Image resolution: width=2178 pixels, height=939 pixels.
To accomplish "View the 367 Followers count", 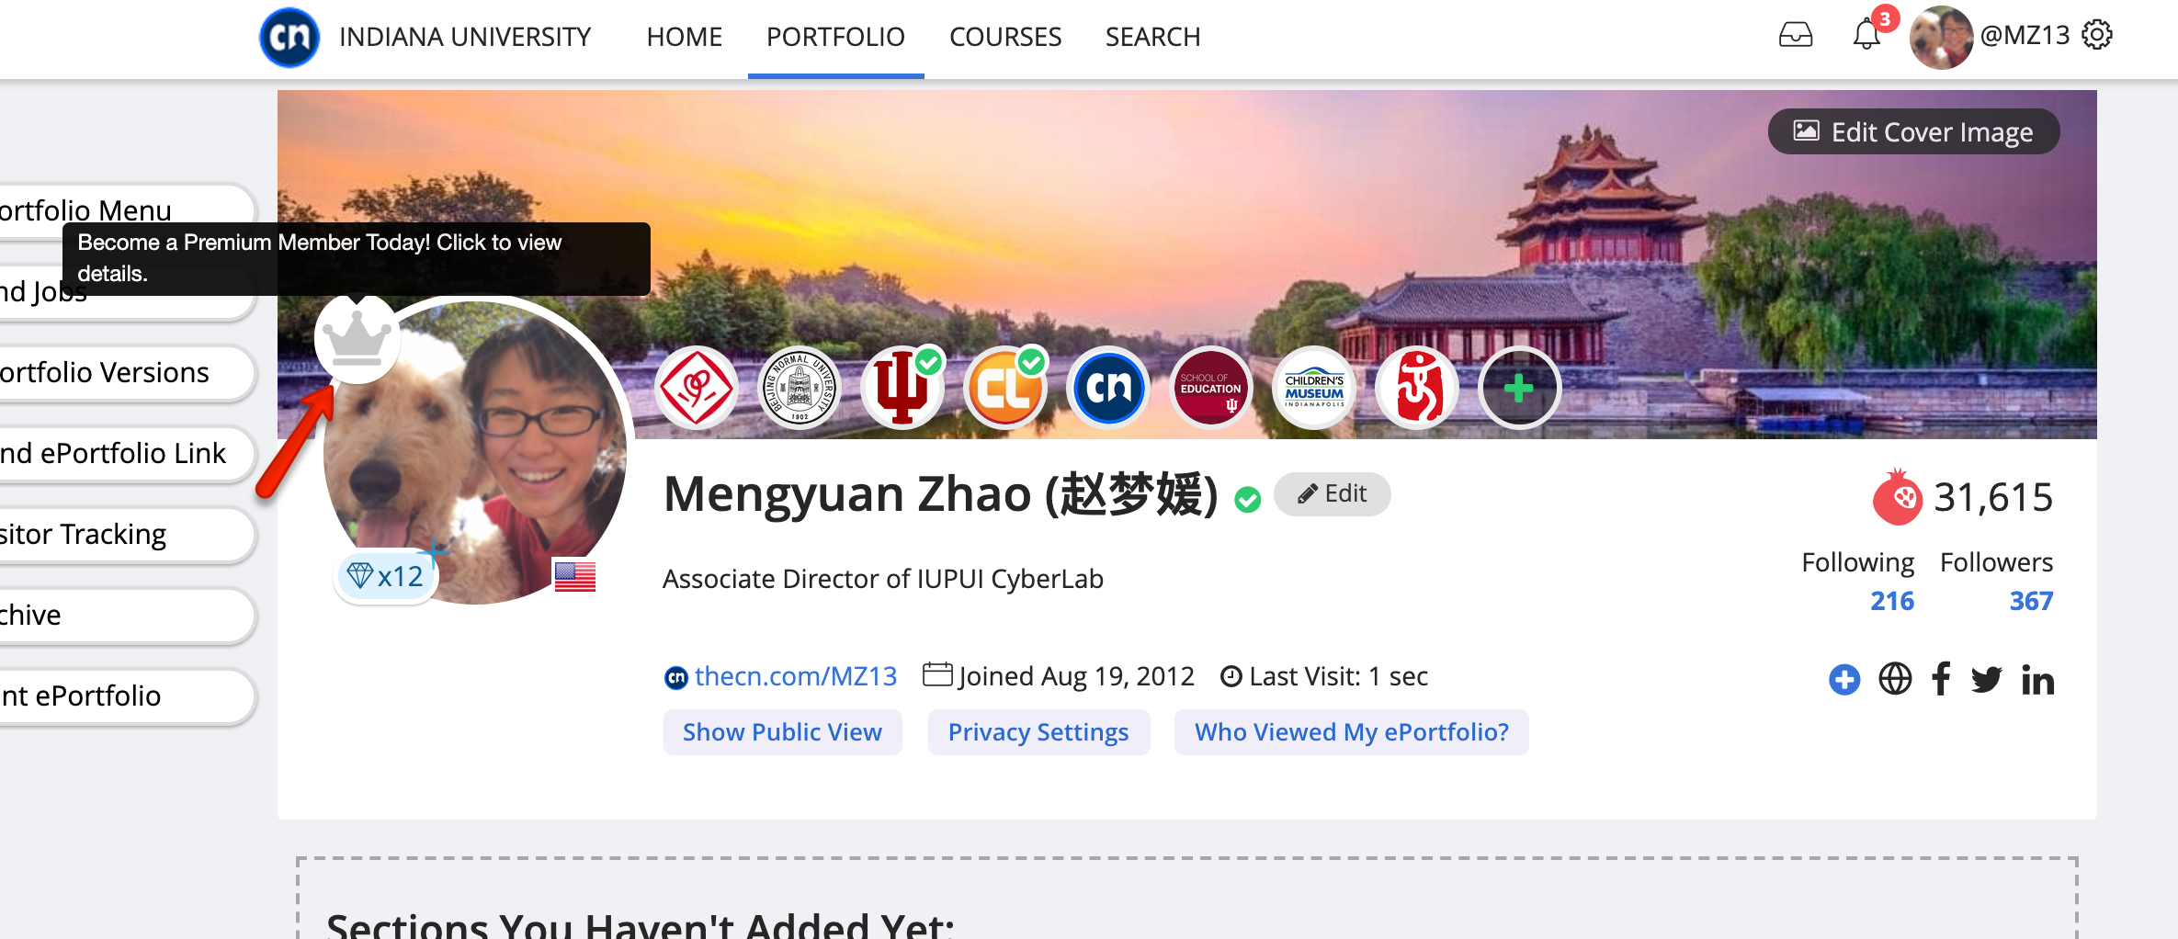I will click(x=2031, y=601).
